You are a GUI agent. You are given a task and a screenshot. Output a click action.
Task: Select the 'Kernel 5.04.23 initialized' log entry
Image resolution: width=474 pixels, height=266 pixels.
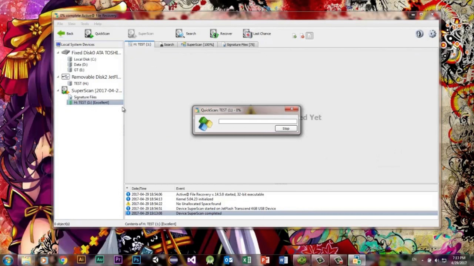281,199
